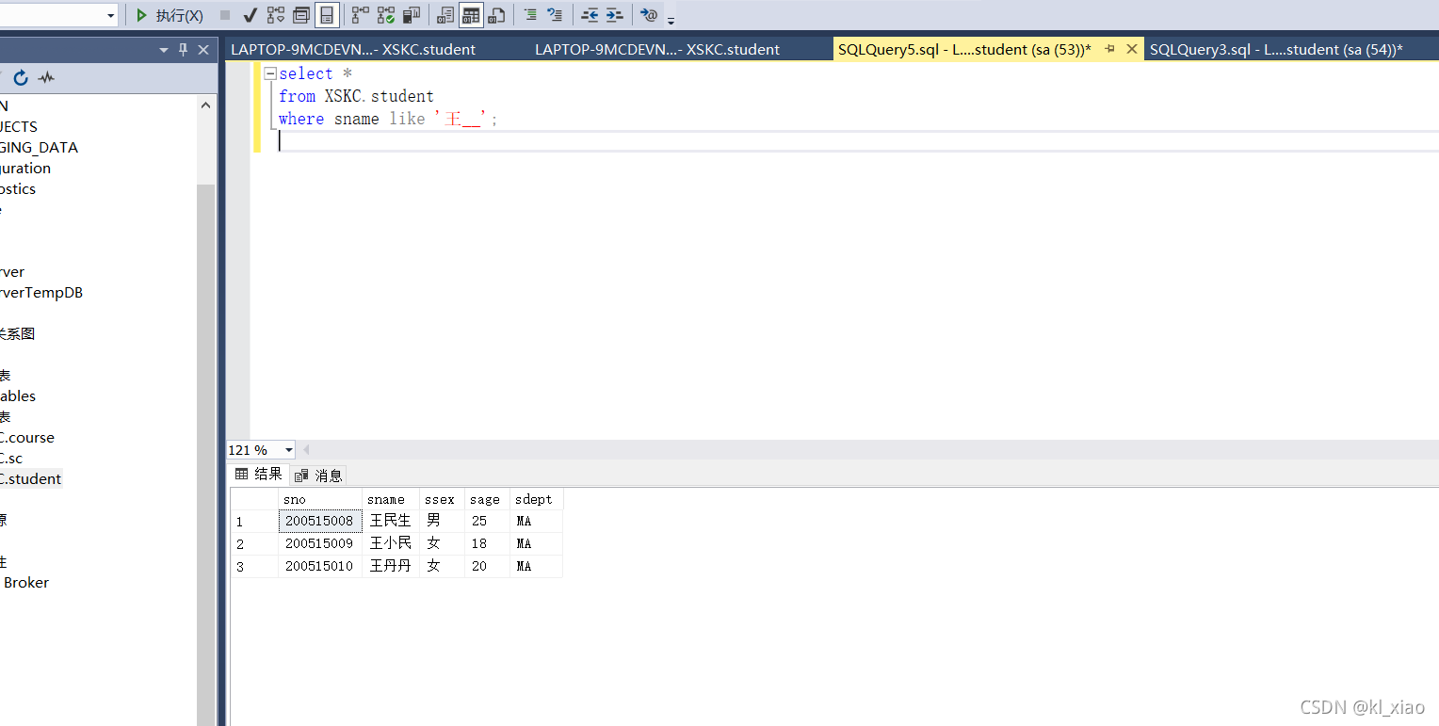Viewport: 1439px width, 726px height.
Task: Click the sname column header
Action: 391,499
